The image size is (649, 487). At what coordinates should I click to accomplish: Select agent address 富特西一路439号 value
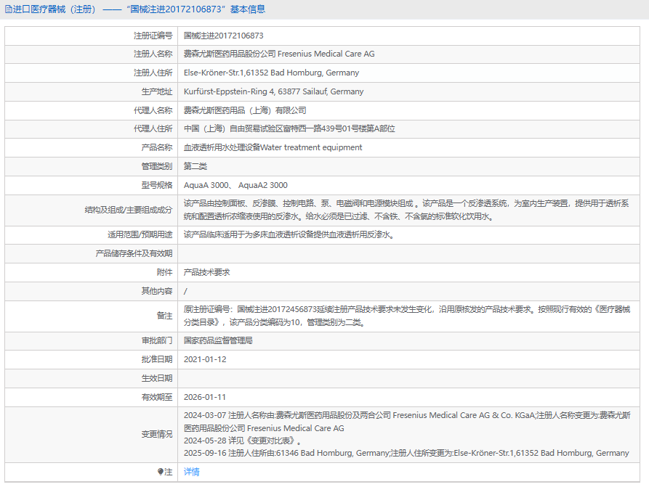pyautogui.click(x=289, y=129)
